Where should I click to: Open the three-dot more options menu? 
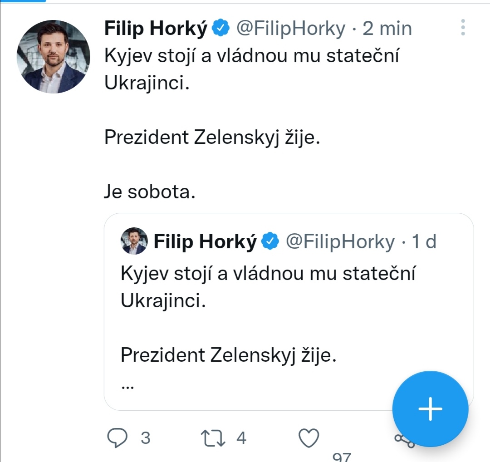[463, 28]
